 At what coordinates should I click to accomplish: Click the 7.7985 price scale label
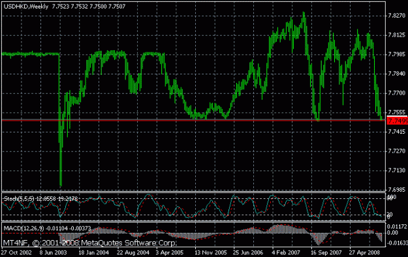point(397,54)
